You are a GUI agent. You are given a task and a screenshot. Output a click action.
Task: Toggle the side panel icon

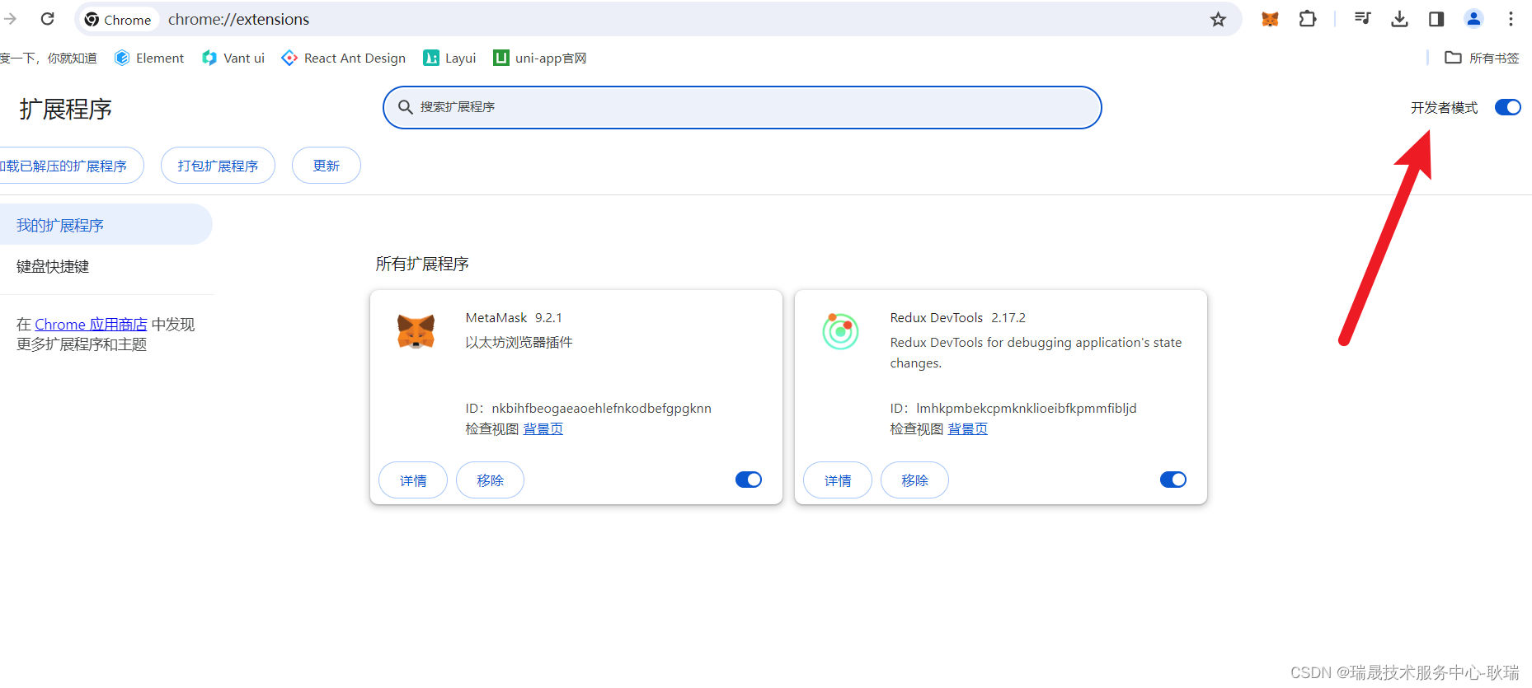1436,19
